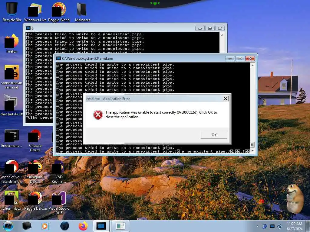Select the Endermanc... desktop icon

(12, 138)
